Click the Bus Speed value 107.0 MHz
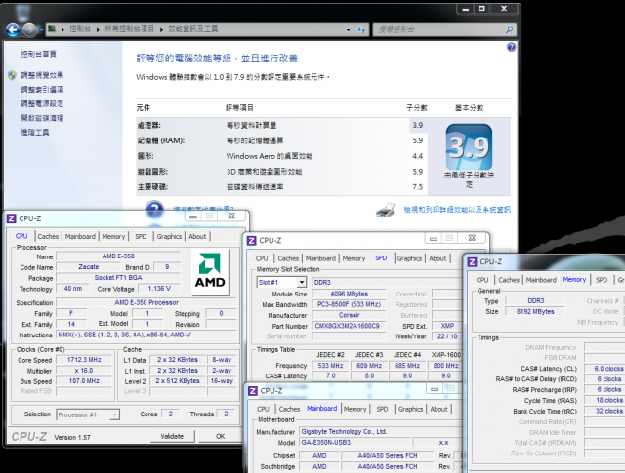 (84, 381)
